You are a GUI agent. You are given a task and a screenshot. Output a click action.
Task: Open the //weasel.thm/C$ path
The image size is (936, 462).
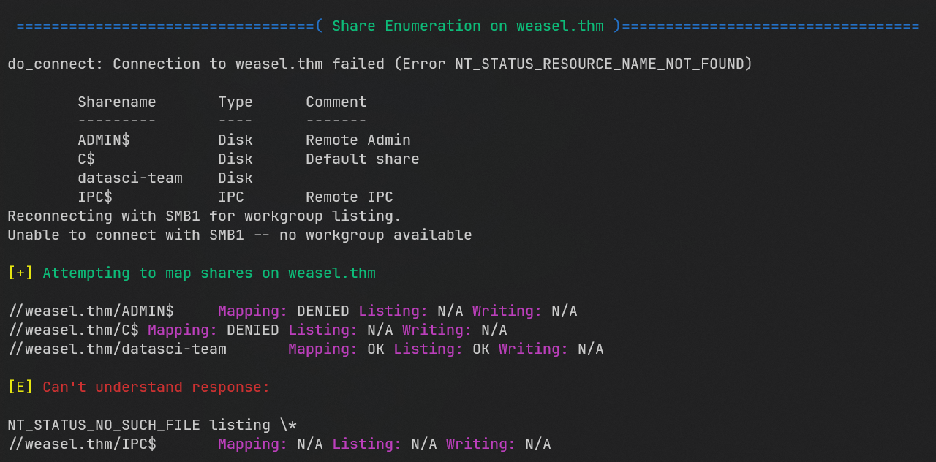click(x=73, y=330)
